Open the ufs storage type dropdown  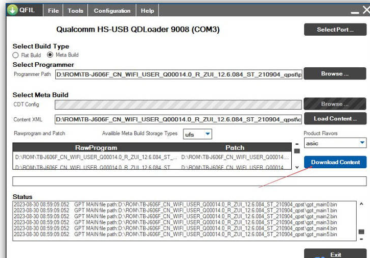pos(197,134)
